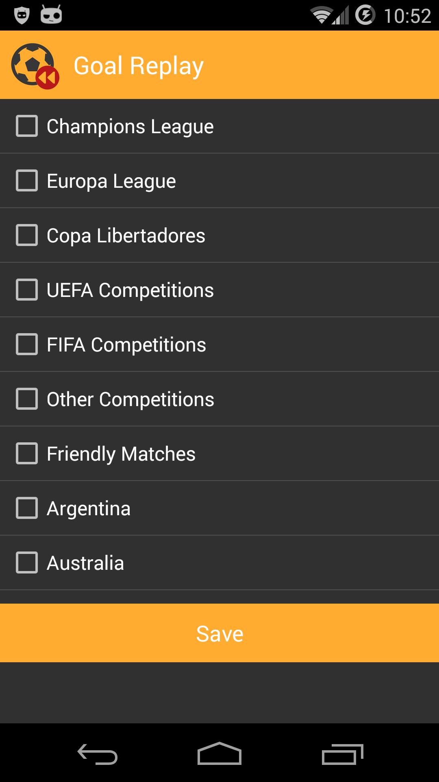Enable the Champions League checkbox
The width and height of the screenshot is (439, 782).
(x=27, y=126)
